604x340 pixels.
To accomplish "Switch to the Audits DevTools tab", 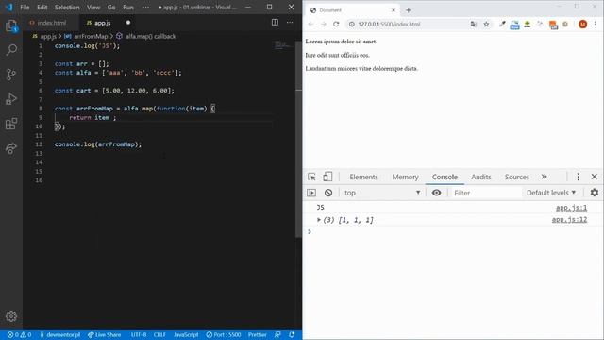I will click(481, 177).
